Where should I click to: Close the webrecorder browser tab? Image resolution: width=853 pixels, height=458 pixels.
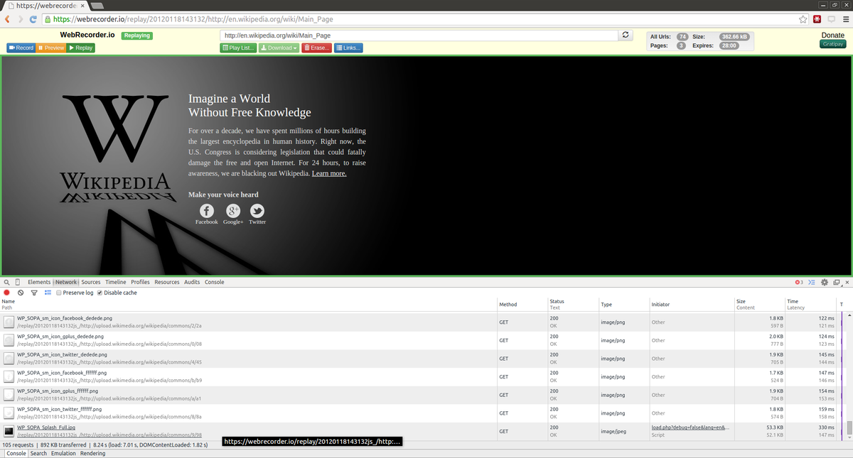tap(82, 6)
